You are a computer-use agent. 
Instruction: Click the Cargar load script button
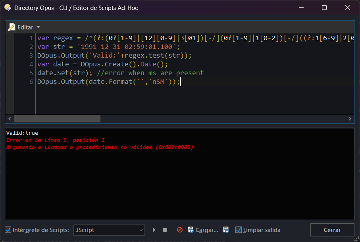point(203,230)
